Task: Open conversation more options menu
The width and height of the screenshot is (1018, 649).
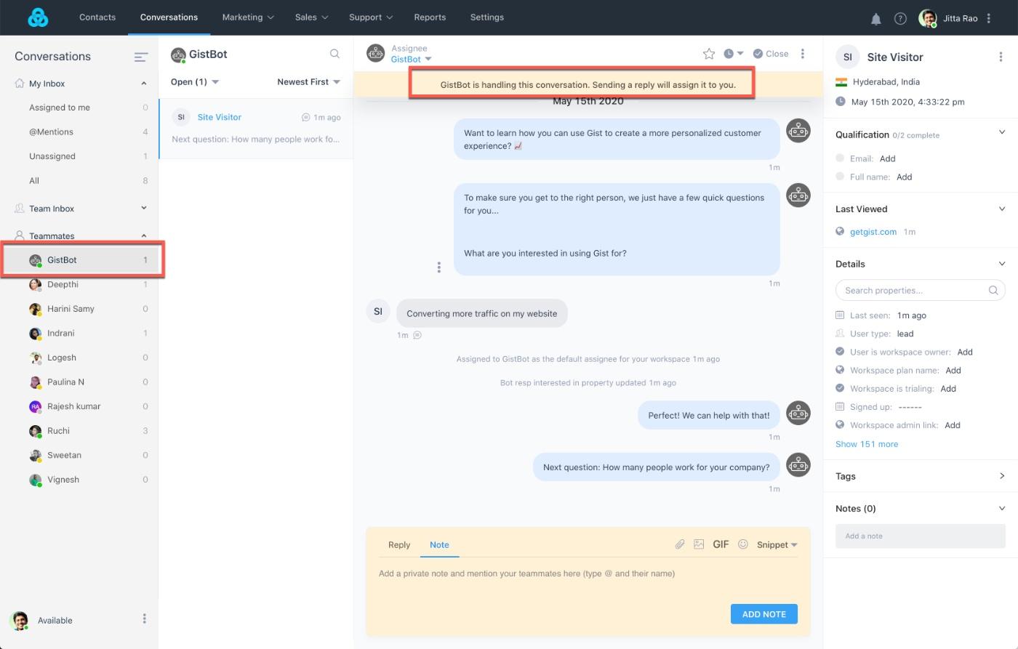Action: tap(803, 54)
